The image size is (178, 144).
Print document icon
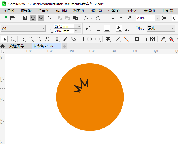(x=49, y=18)
